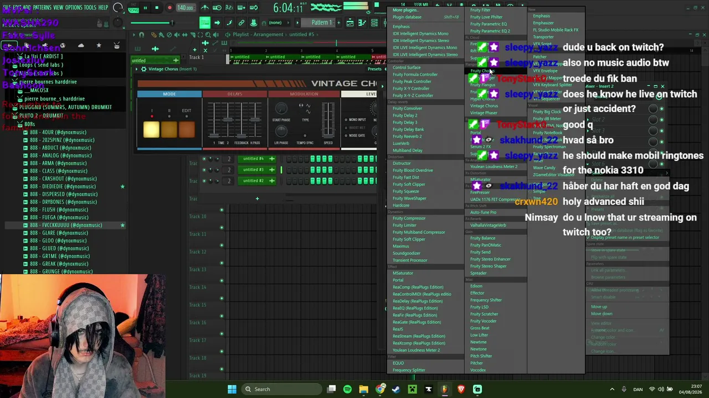Open the VIEW menu
This screenshot has height=398, width=709.
pos(58,7)
